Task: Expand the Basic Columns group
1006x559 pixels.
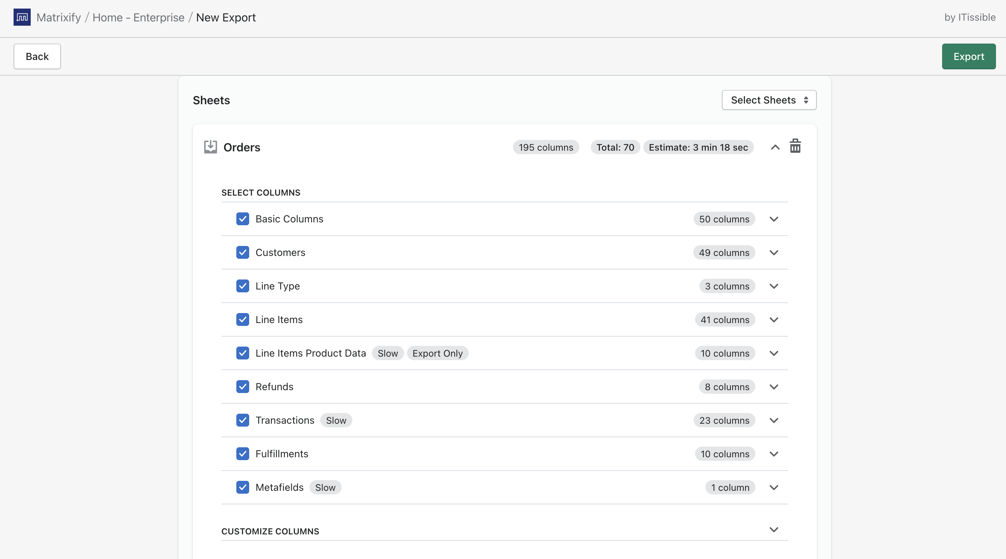Action: click(774, 219)
